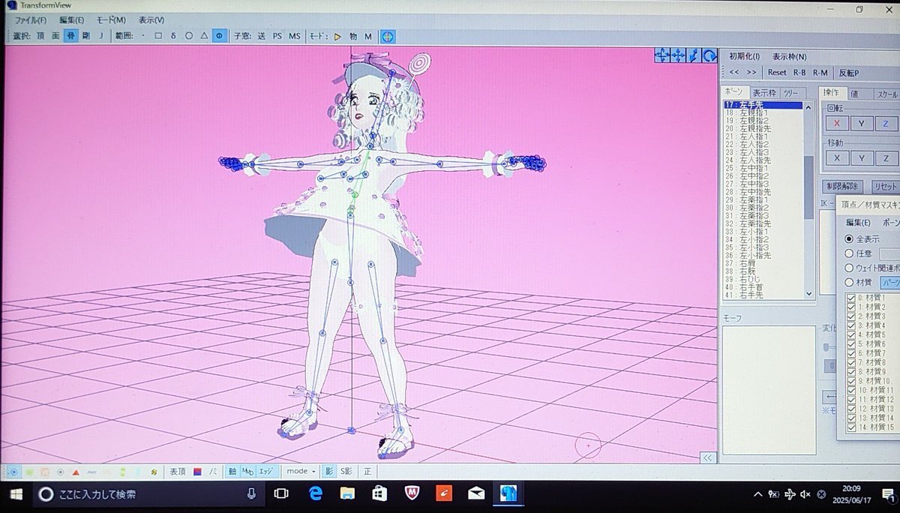Open the モード(M) menu
Screen dimensions: 900x513
(x=111, y=19)
